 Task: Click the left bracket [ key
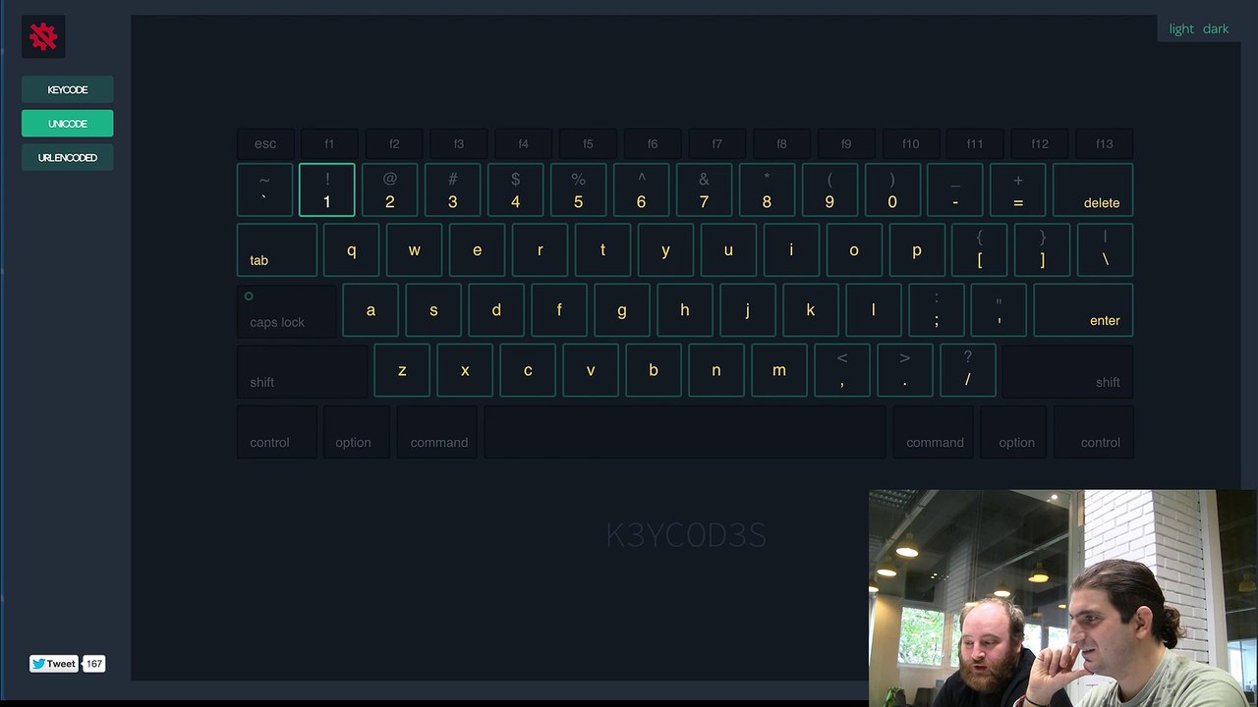pos(980,249)
